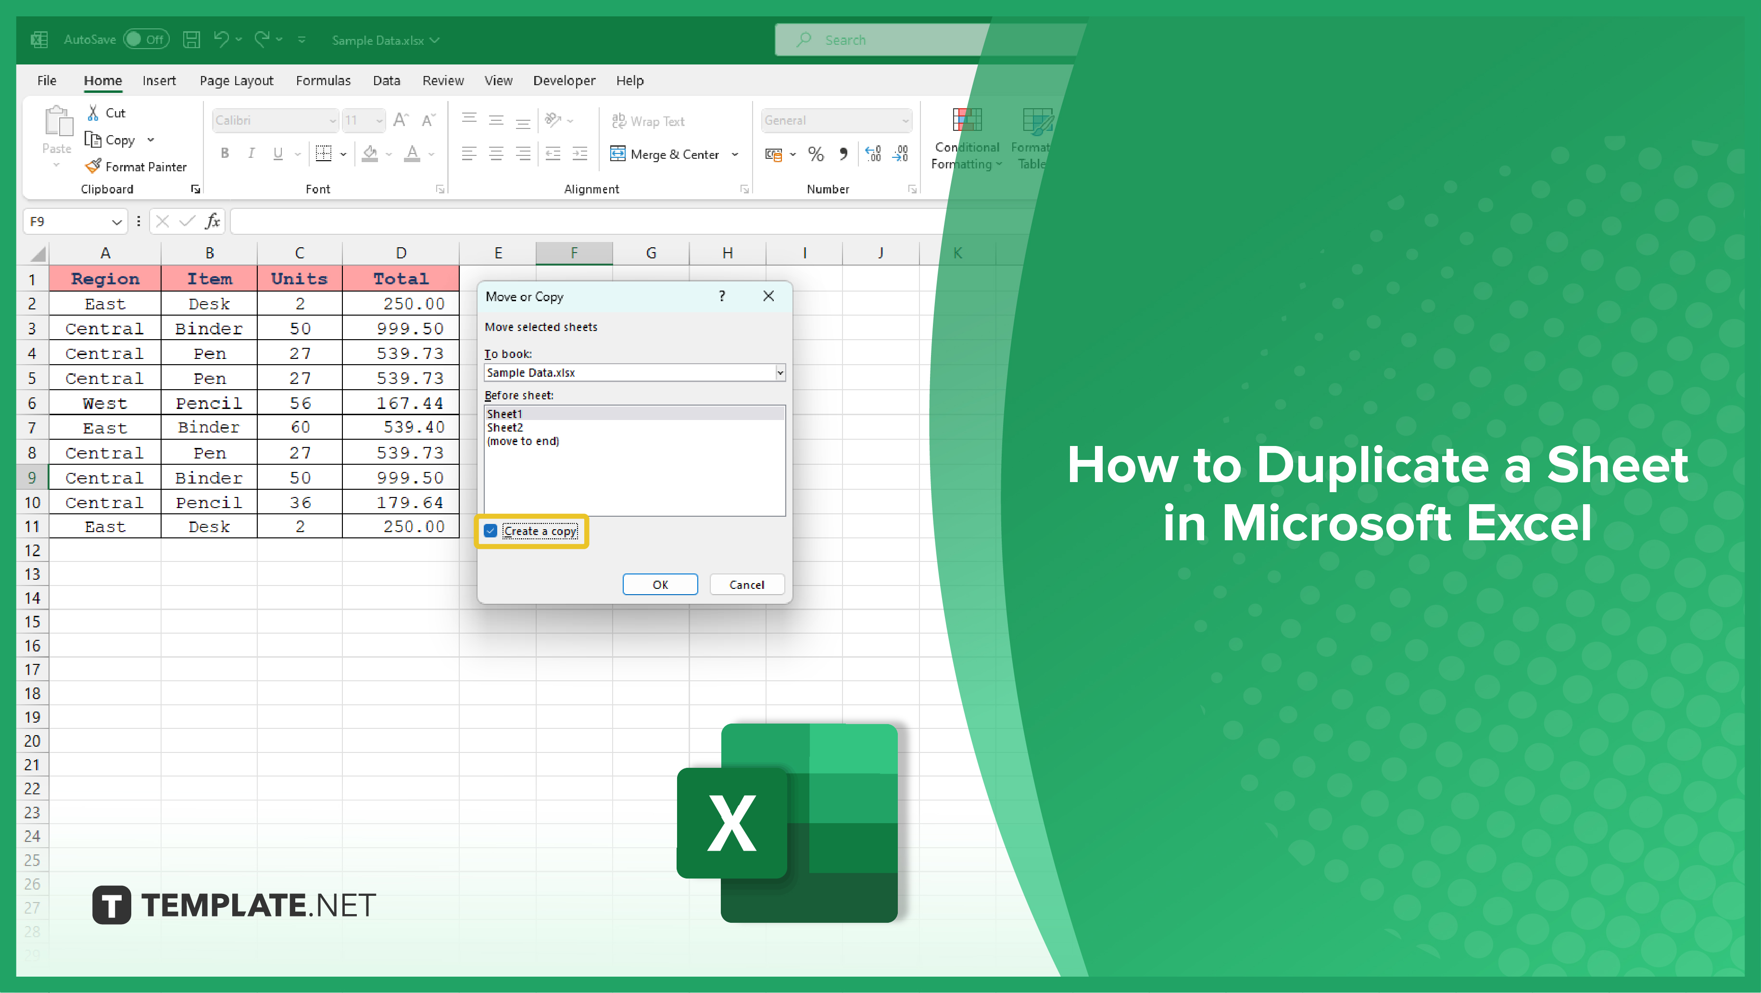Click the Comma Style icon
Image resolution: width=1761 pixels, height=993 pixels.
pos(843,154)
